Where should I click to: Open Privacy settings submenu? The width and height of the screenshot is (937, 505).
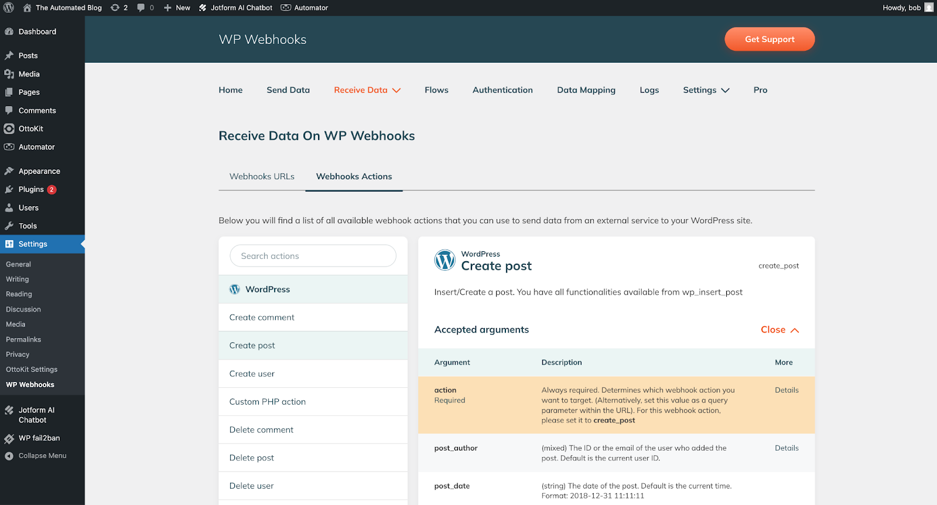pyautogui.click(x=18, y=354)
